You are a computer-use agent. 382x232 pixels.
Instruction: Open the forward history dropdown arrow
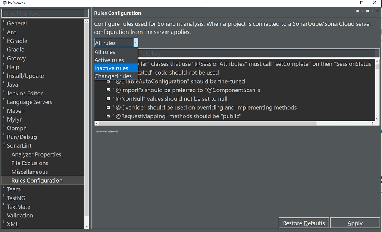tap(372, 11)
